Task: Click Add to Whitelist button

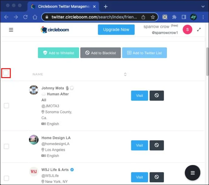Action: click(58, 53)
